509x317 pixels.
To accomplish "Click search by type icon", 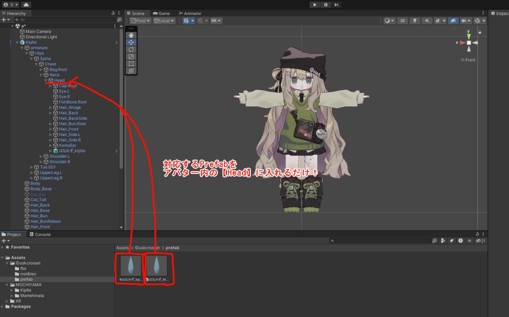I will click(x=443, y=241).
